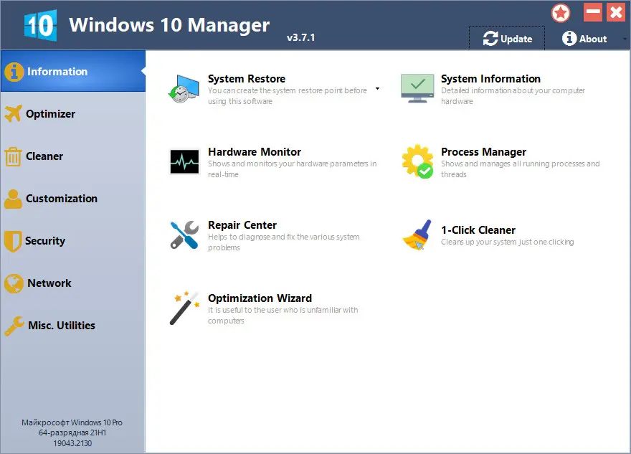The height and width of the screenshot is (454, 631).
Task: Click the Information yellow info icon
Action: [x=14, y=72]
